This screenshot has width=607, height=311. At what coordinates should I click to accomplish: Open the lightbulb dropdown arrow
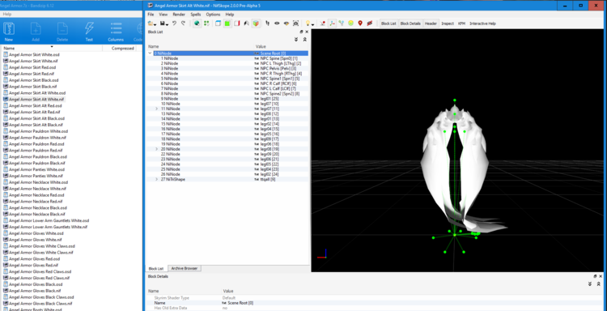(x=312, y=25)
